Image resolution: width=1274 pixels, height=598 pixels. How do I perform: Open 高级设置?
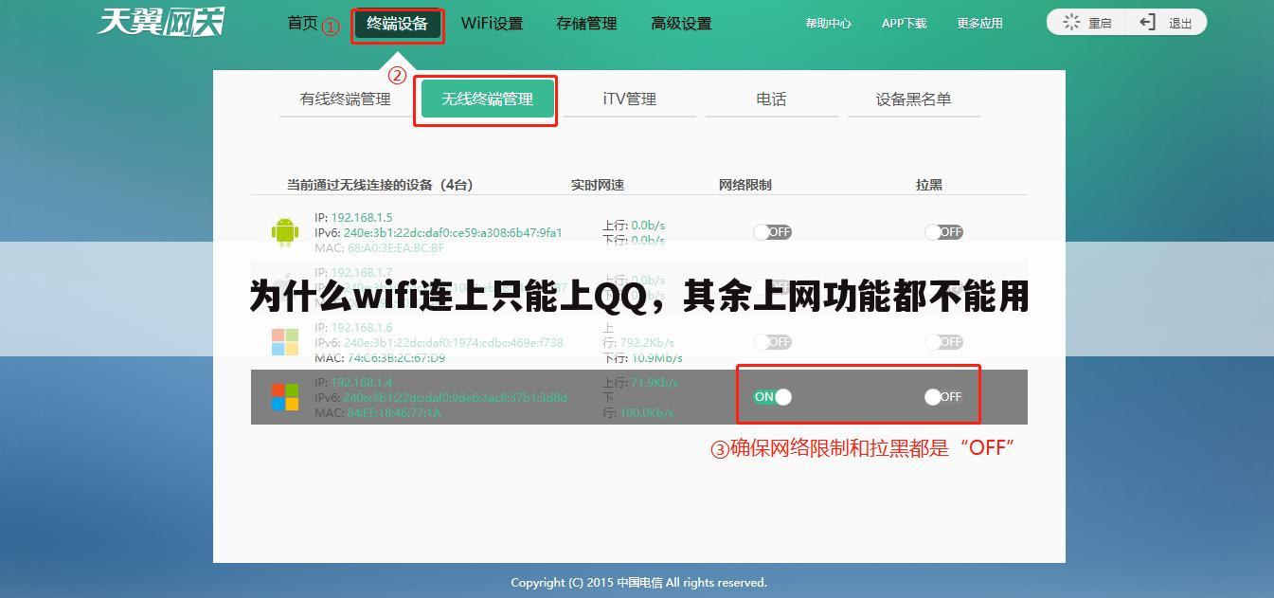click(680, 23)
